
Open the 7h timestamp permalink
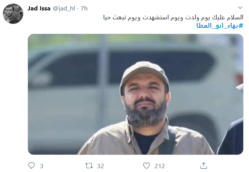[84, 9]
